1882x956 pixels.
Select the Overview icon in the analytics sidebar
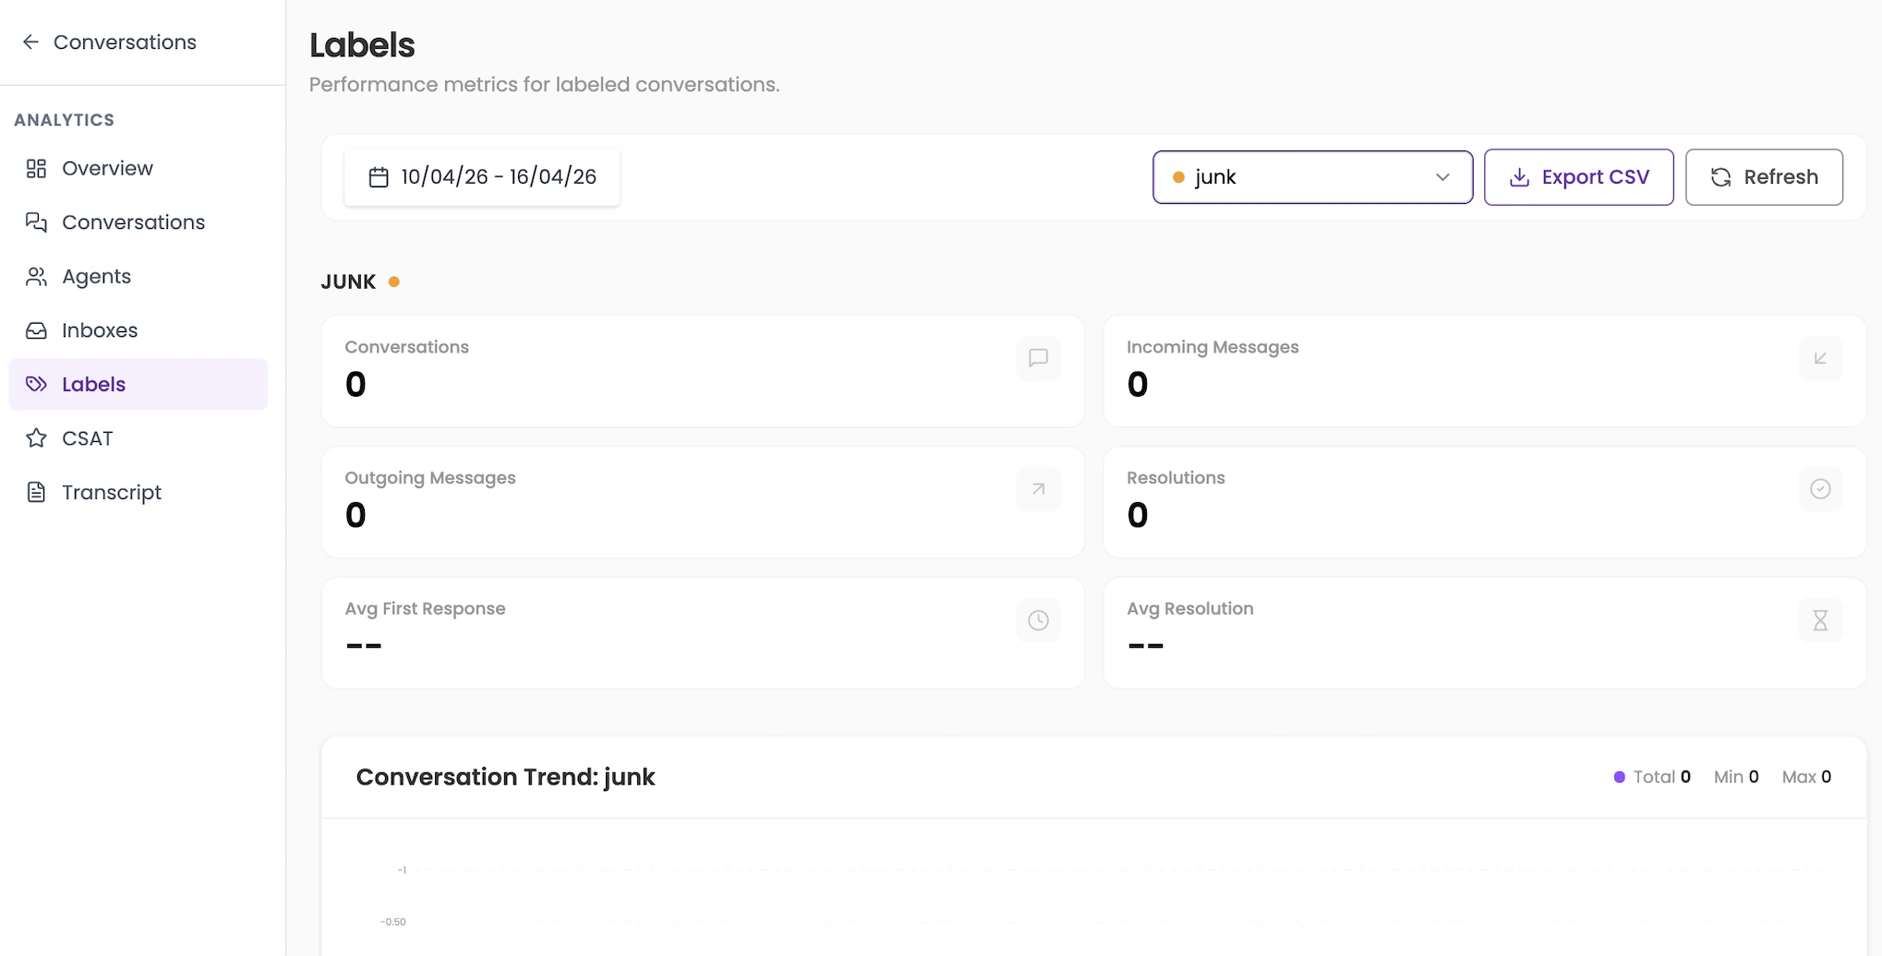point(36,168)
